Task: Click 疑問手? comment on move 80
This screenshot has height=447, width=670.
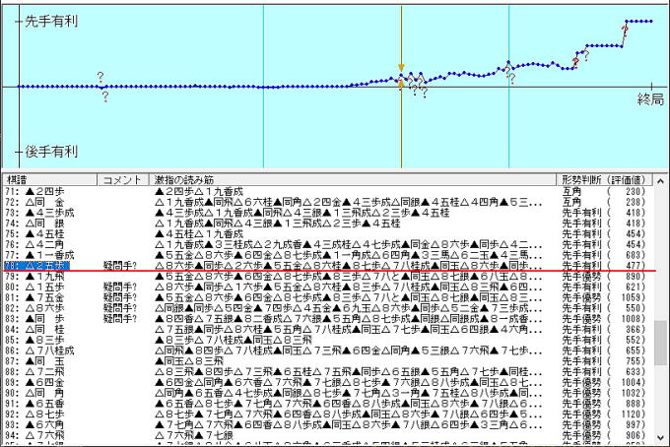Action: [x=120, y=287]
